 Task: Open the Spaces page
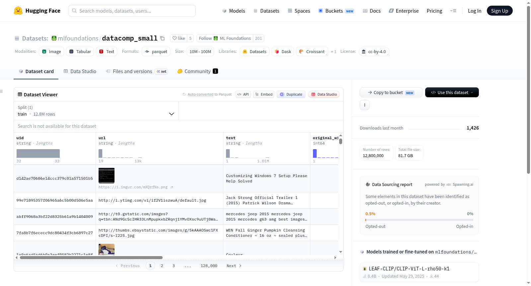coord(299,11)
